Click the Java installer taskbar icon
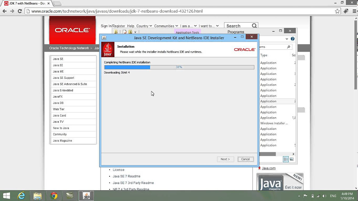 pos(86,196)
